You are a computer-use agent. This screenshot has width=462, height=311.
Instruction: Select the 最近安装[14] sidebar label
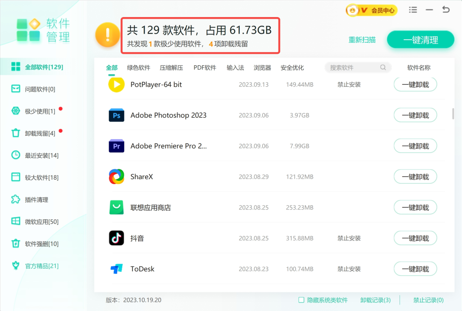click(x=41, y=155)
